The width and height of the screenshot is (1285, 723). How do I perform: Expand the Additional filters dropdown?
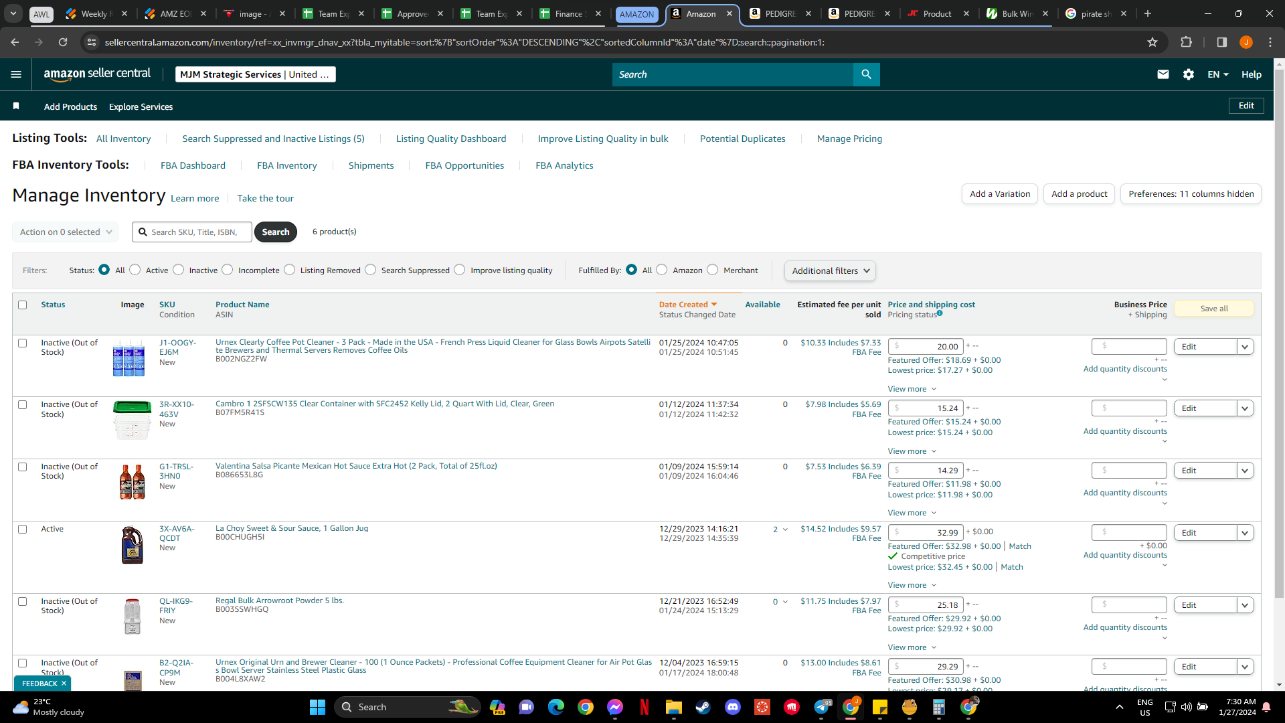coord(830,270)
